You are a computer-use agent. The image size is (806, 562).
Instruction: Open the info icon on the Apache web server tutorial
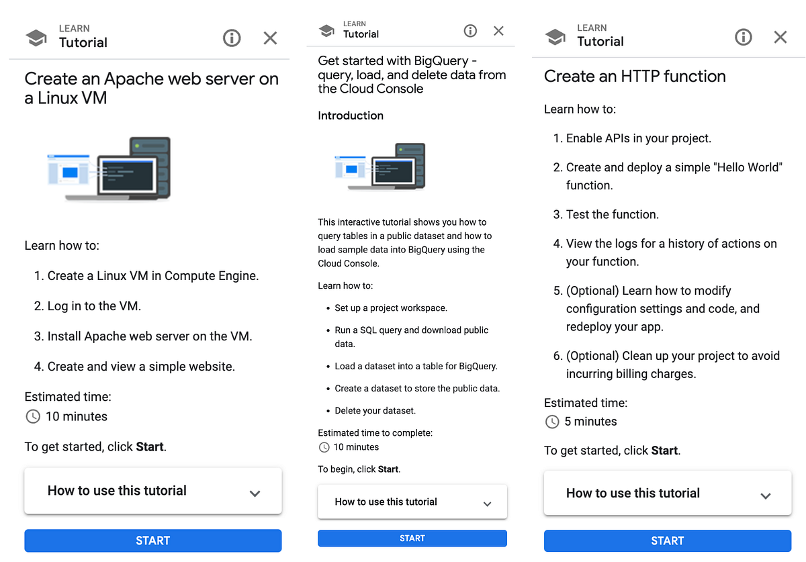click(232, 38)
